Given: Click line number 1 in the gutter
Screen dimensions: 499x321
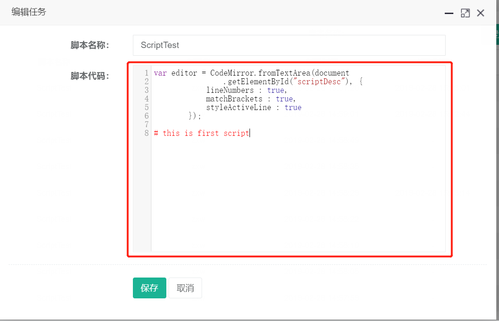Looking at the screenshot, I should tap(146, 72).
